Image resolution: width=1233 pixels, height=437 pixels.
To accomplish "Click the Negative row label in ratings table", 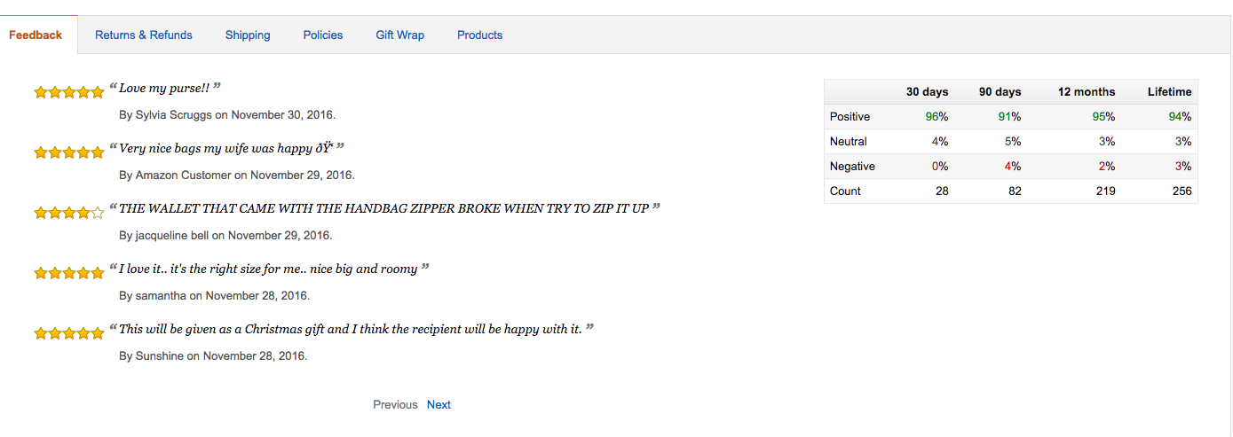I will point(852,166).
